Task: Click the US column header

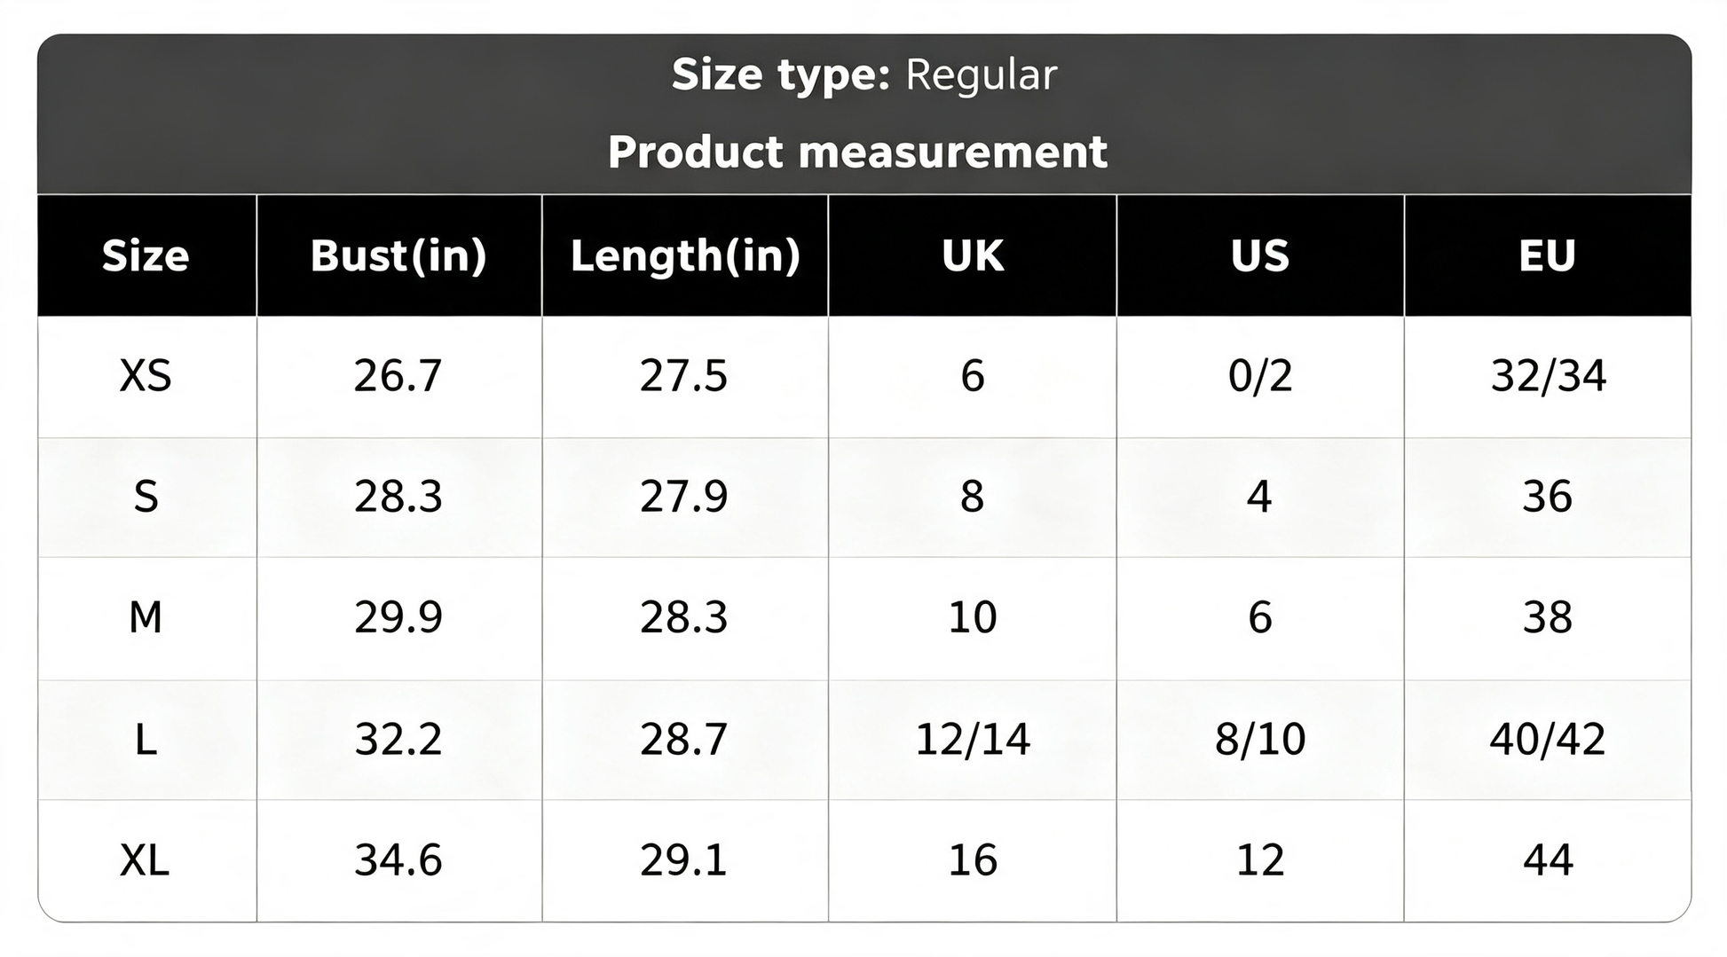Action: pos(1260,255)
